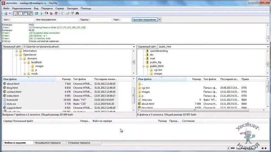Click the Порт input field
The width and height of the screenshot is (271, 152).
(x=126, y=20)
